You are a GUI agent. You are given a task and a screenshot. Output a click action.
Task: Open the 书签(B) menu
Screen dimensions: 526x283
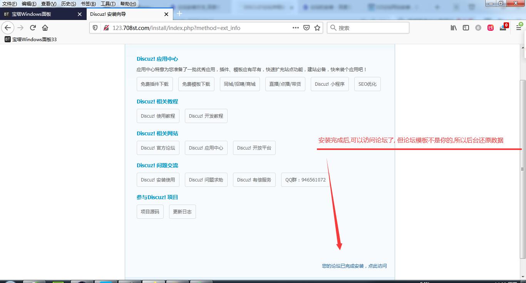pyautogui.click(x=88, y=4)
